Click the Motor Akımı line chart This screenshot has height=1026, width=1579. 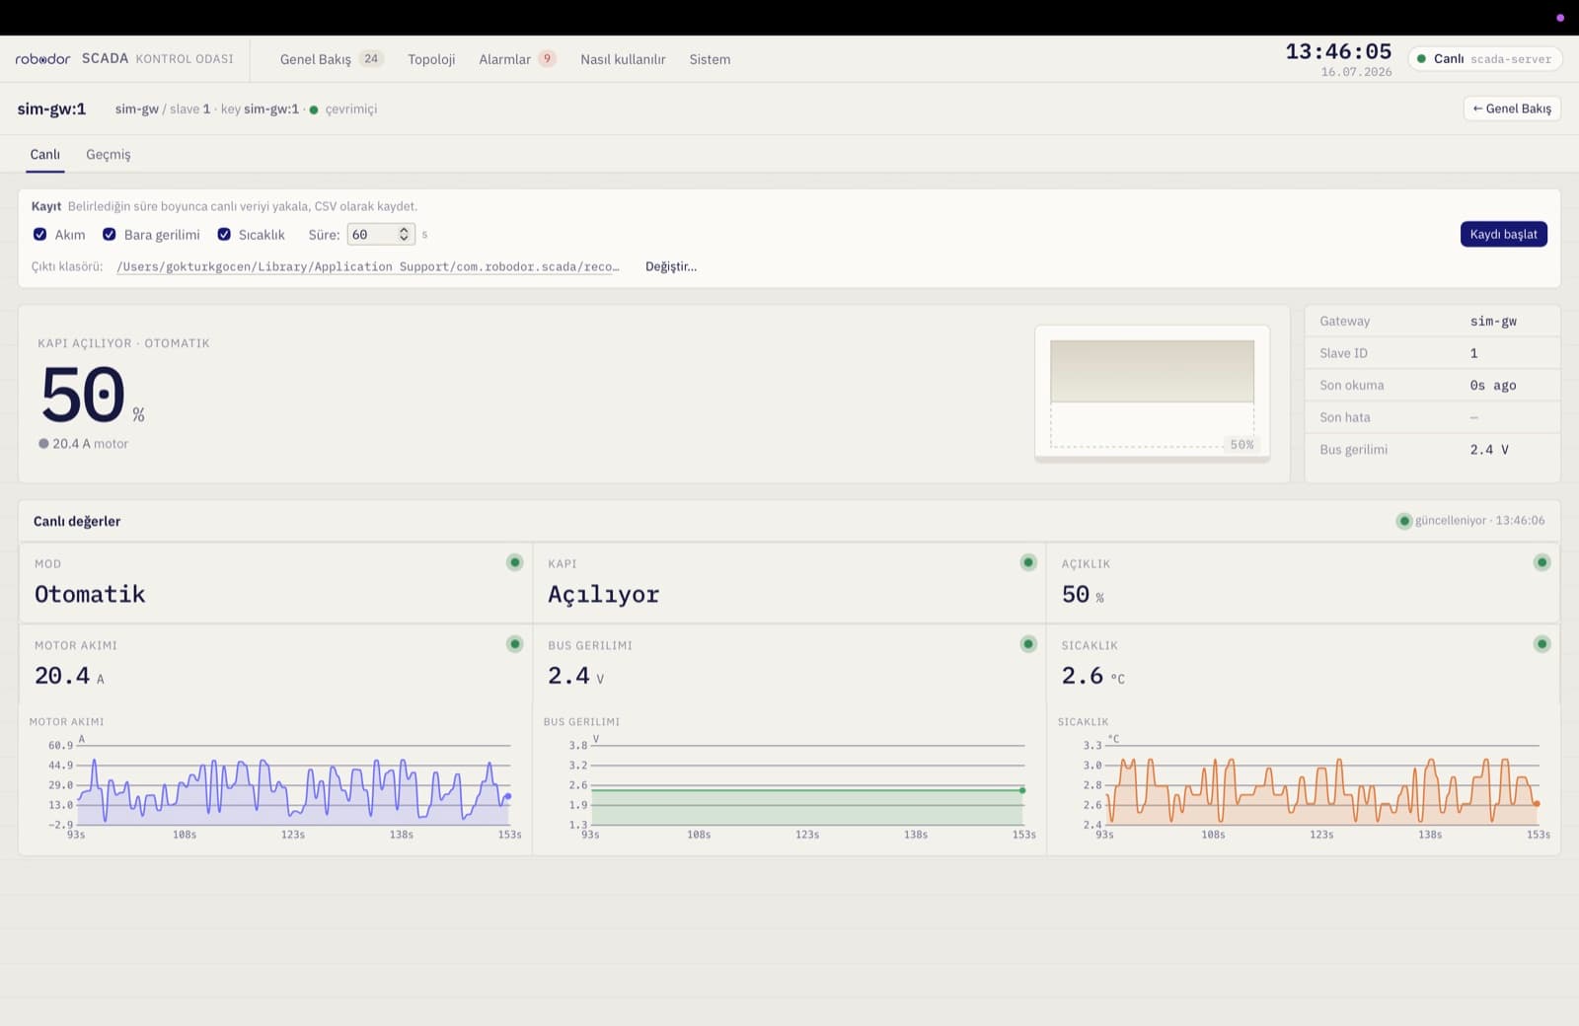point(294,784)
